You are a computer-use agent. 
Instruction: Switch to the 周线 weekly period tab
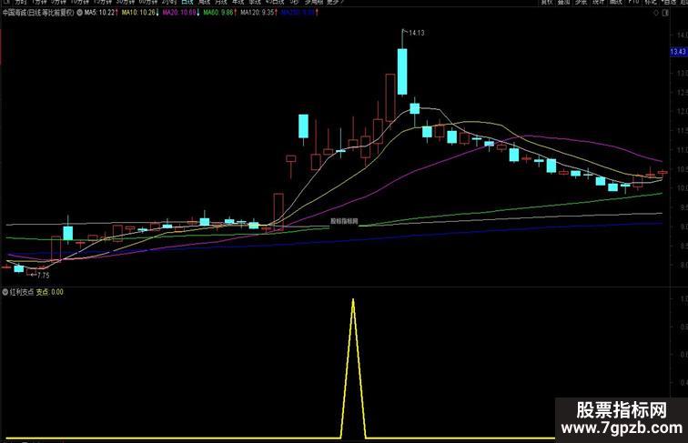point(204,2)
